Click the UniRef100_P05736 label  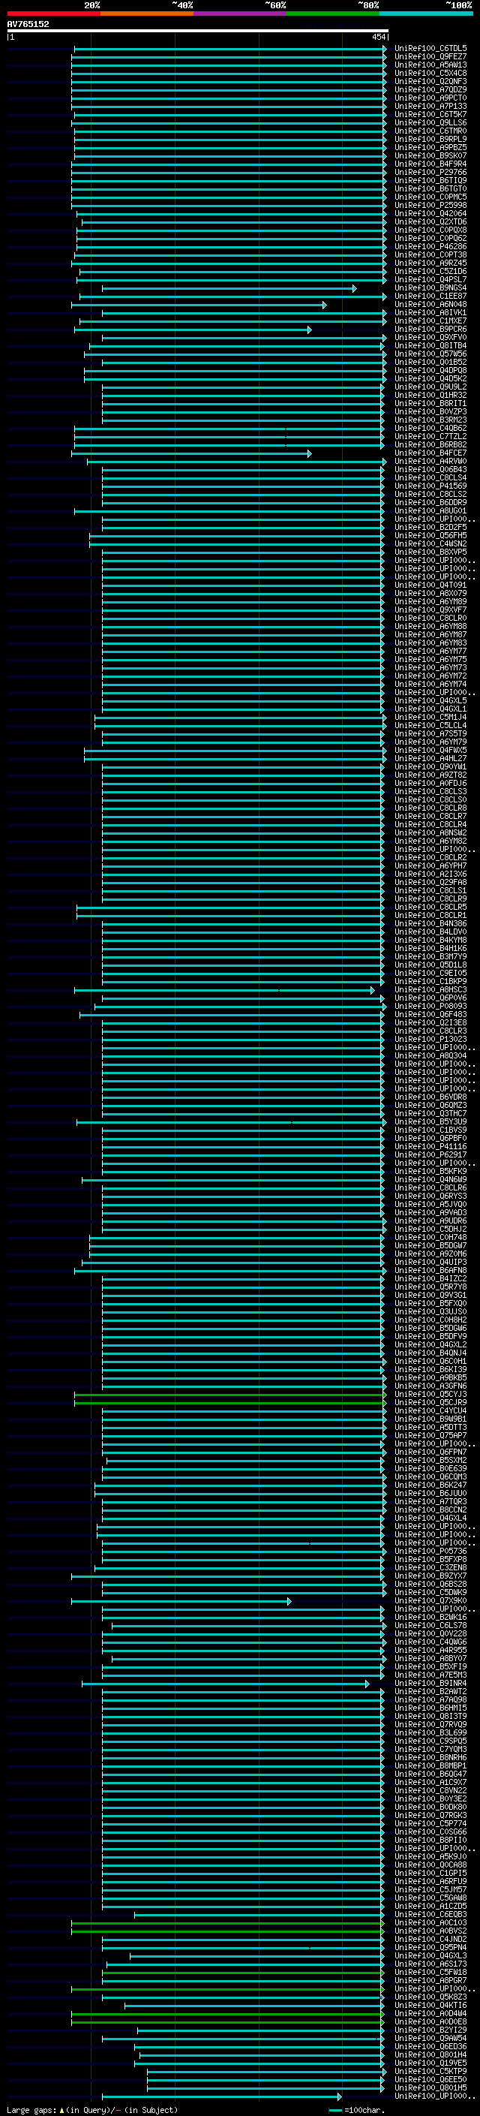tap(430, 1552)
